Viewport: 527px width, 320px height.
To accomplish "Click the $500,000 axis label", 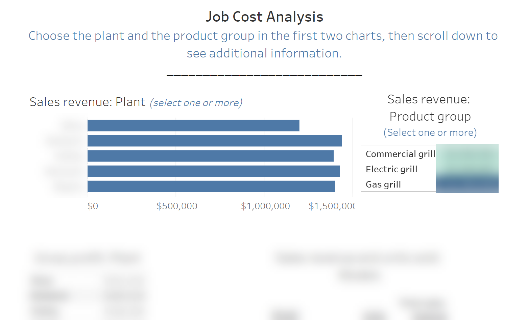I will (177, 206).
